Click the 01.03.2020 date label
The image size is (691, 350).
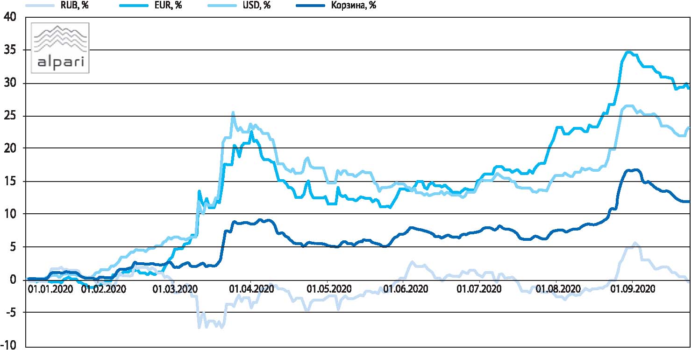point(176,289)
